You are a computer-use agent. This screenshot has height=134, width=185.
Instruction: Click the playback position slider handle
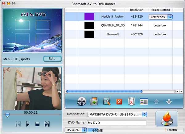pyautogui.click(x=7, y=115)
